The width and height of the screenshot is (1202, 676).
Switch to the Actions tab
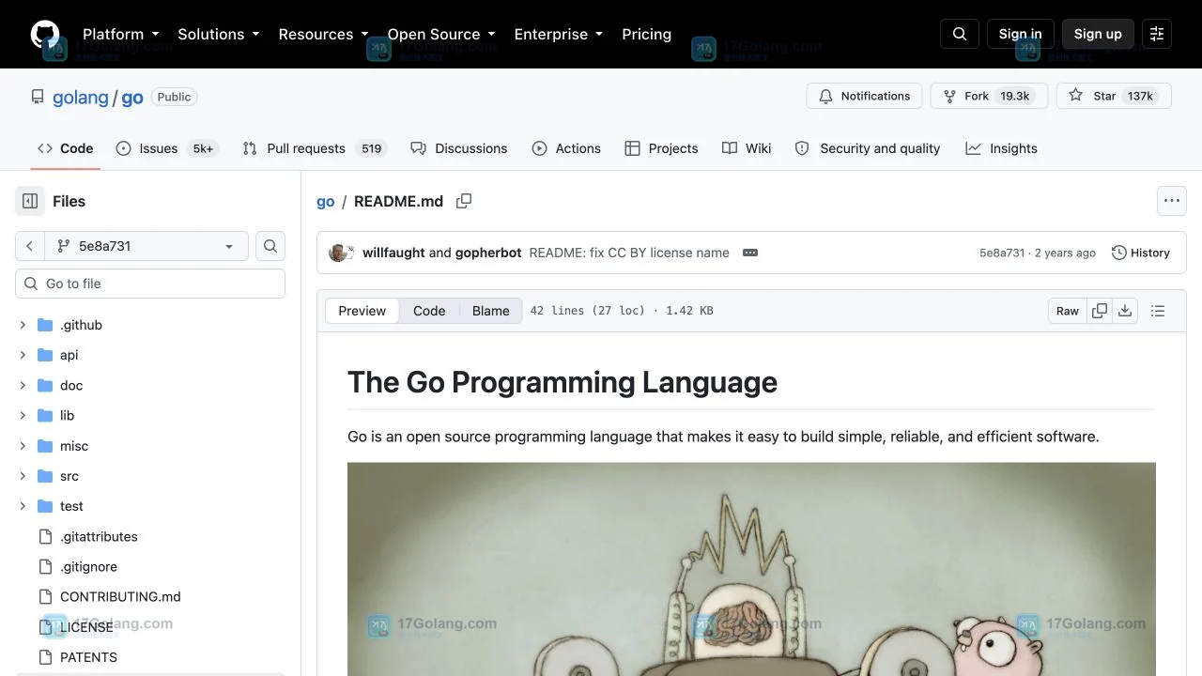pyautogui.click(x=566, y=148)
